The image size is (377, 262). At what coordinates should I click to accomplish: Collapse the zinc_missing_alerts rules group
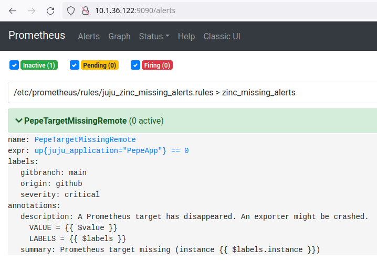[155, 93]
